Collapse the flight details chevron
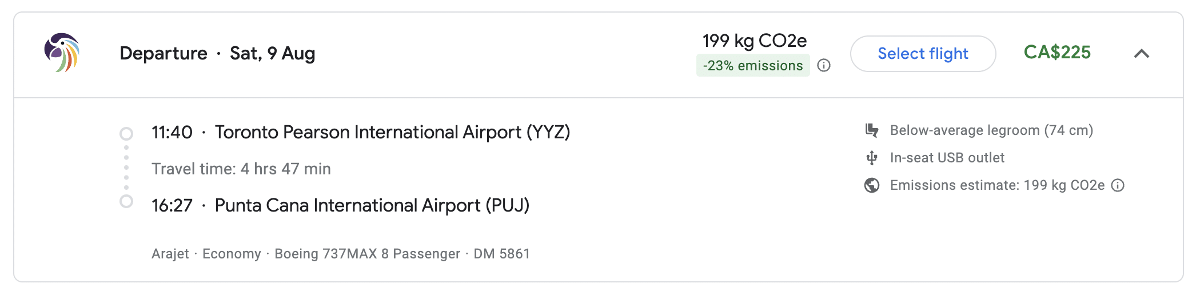The width and height of the screenshot is (1196, 295). 1142,54
